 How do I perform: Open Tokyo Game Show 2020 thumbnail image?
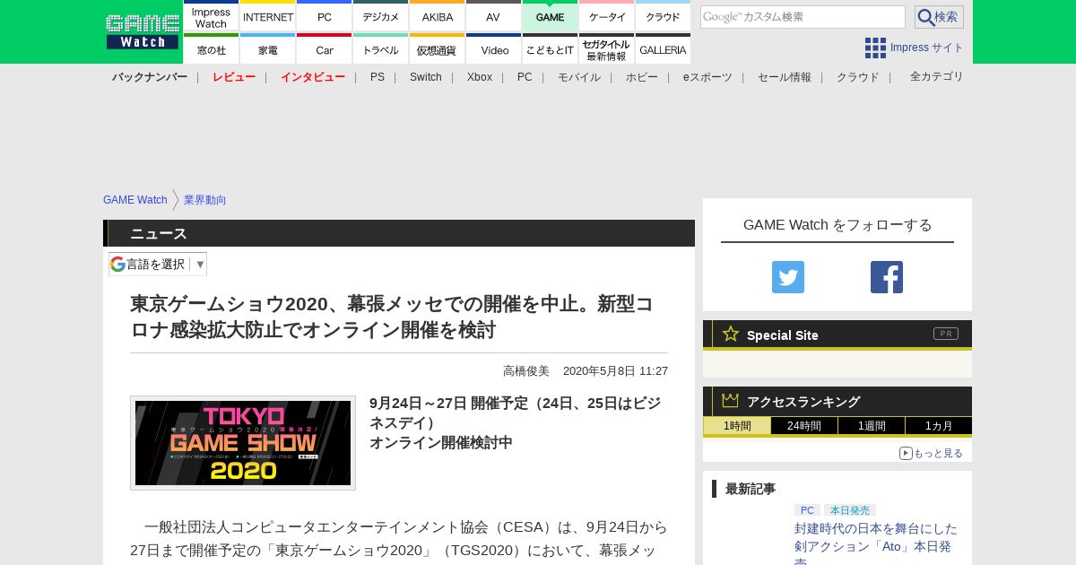(x=243, y=443)
